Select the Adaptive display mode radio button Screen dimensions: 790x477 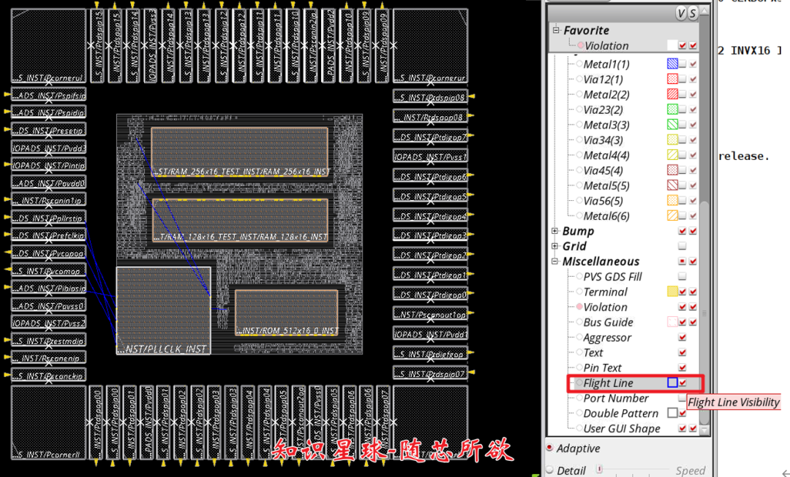(549, 449)
